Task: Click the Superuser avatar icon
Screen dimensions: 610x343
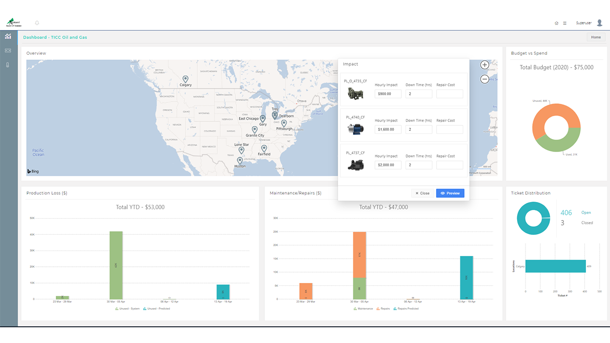Action: (x=600, y=23)
